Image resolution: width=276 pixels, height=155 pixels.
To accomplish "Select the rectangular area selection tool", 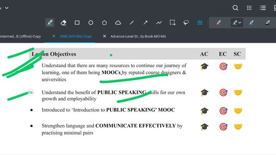I will click(172, 23).
